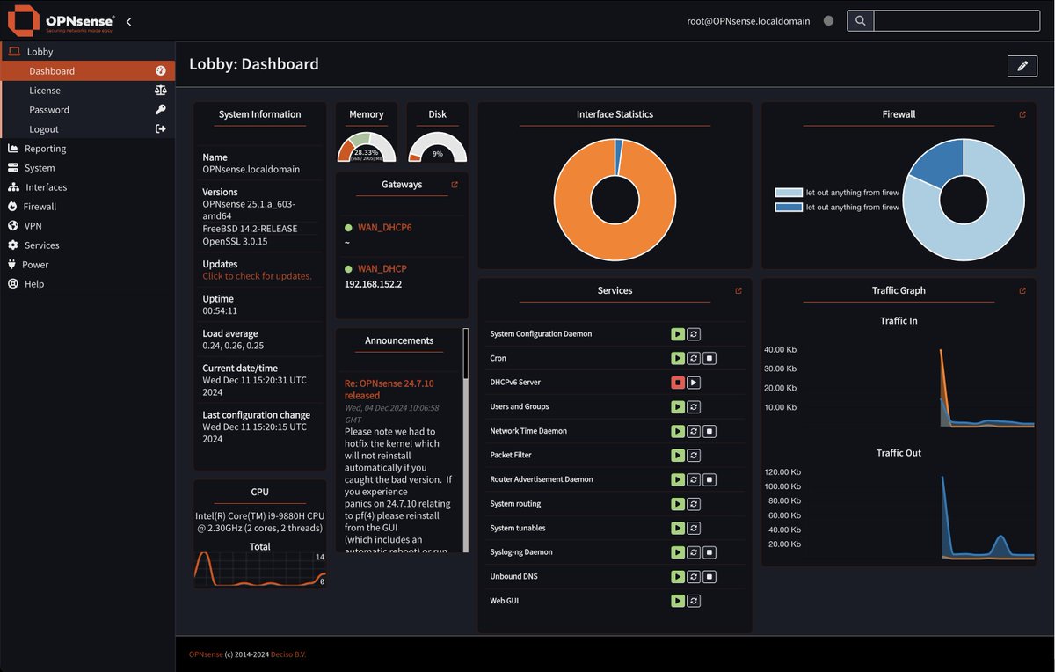Open Traffic Graph widget external link icon
Image resolution: width=1055 pixels, height=672 pixels.
click(1022, 290)
